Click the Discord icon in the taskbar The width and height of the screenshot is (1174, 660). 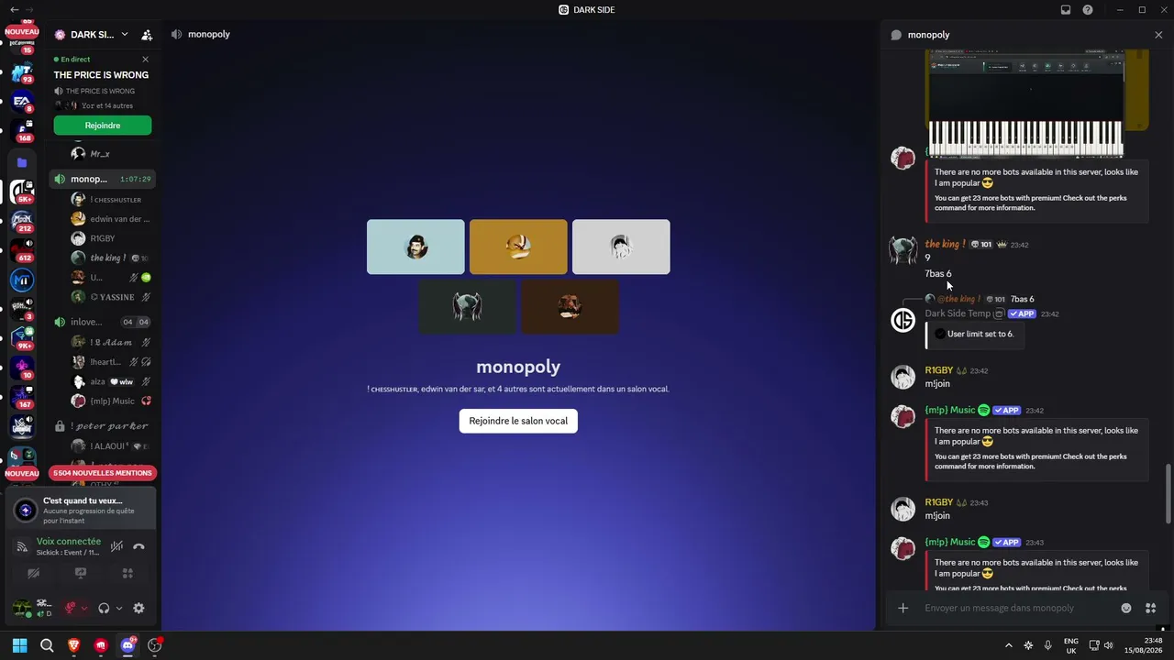tap(127, 645)
